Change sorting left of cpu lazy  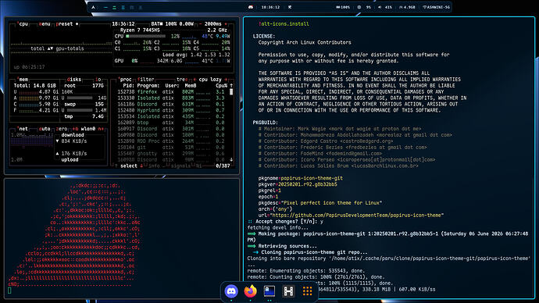point(195,80)
